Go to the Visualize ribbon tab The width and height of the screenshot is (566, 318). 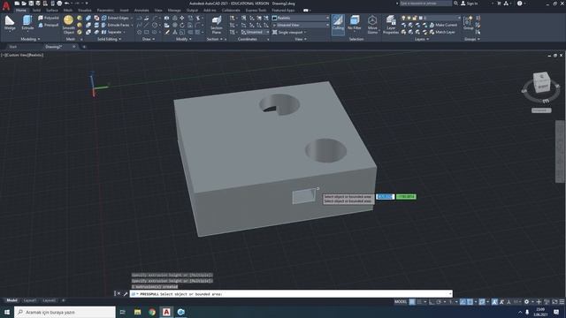[x=85, y=11]
